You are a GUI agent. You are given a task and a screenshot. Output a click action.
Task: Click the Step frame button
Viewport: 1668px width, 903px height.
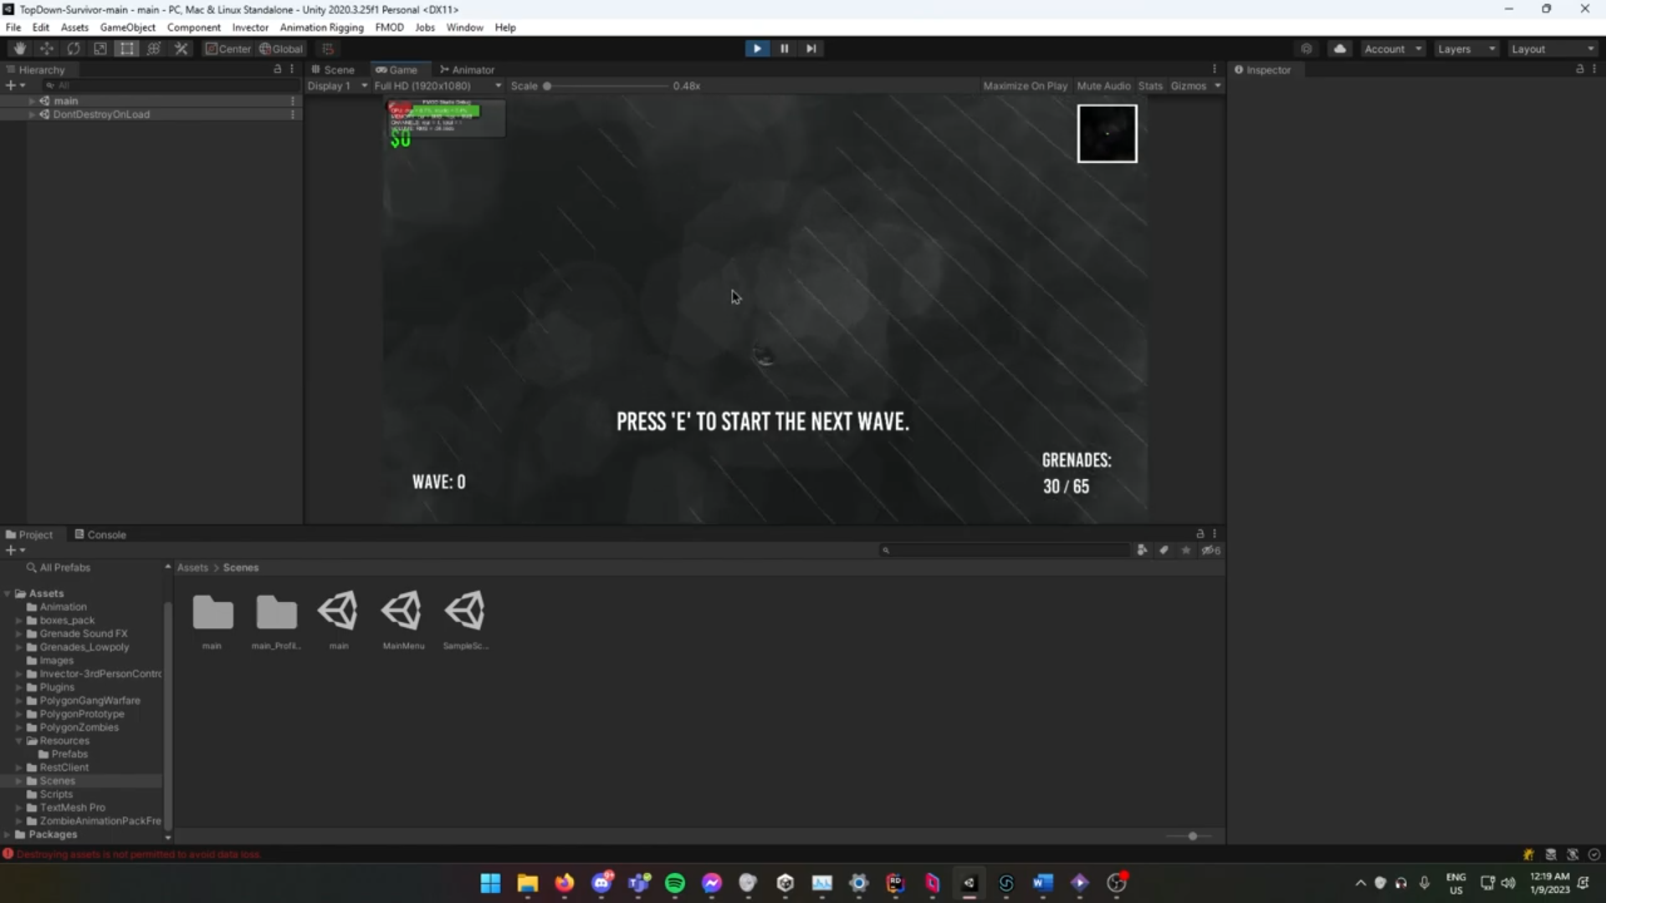tap(811, 48)
